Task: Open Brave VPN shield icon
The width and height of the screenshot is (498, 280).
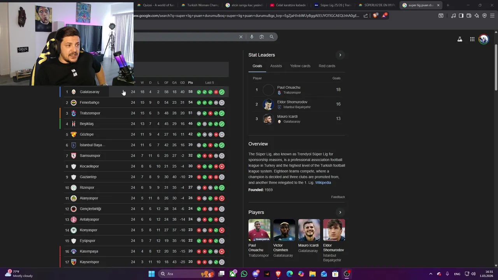Action: [484, 16]
